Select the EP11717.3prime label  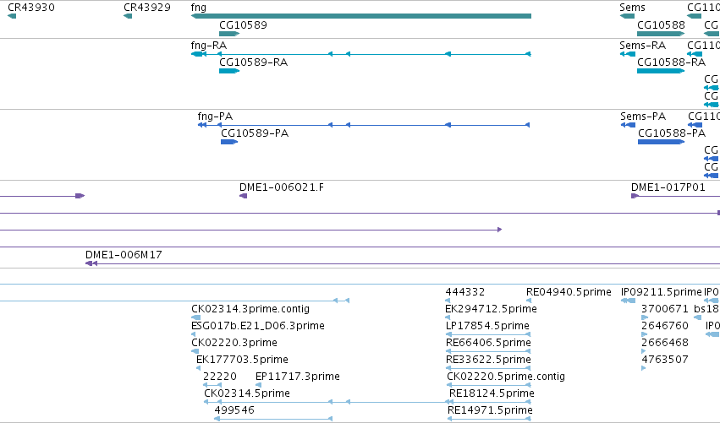[298, 377]
